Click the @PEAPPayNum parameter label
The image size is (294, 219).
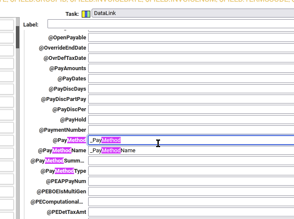coord(66,181)
